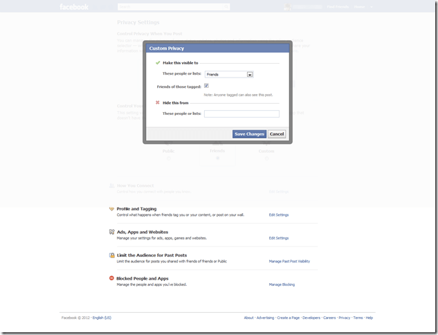Click the Facebook © 2012 copyright text

point(75,318)
